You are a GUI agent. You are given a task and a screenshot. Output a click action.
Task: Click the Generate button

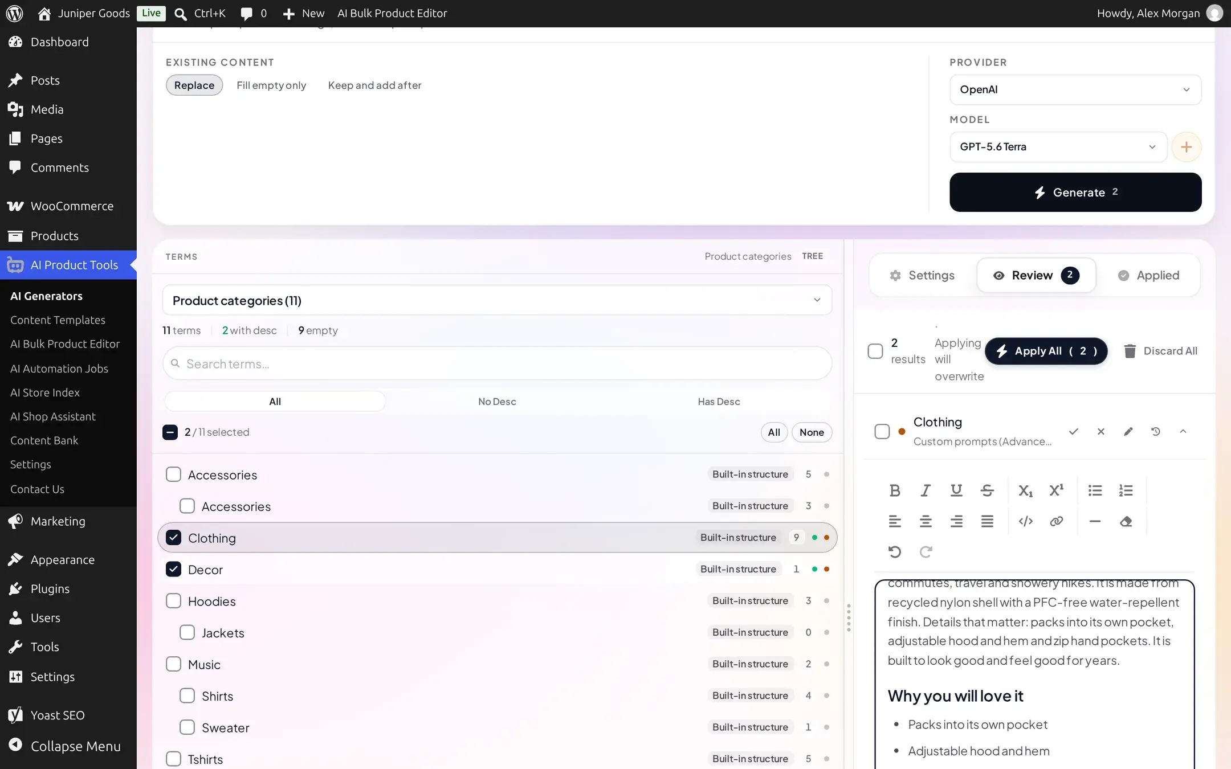[1075, 193]
